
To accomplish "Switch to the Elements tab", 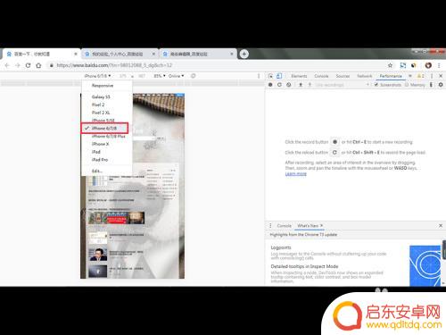I will click(299, 76).
